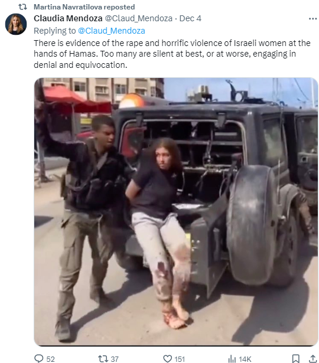
Task: Open the Dec 4 timestamp link
Action: coord(190,18)
